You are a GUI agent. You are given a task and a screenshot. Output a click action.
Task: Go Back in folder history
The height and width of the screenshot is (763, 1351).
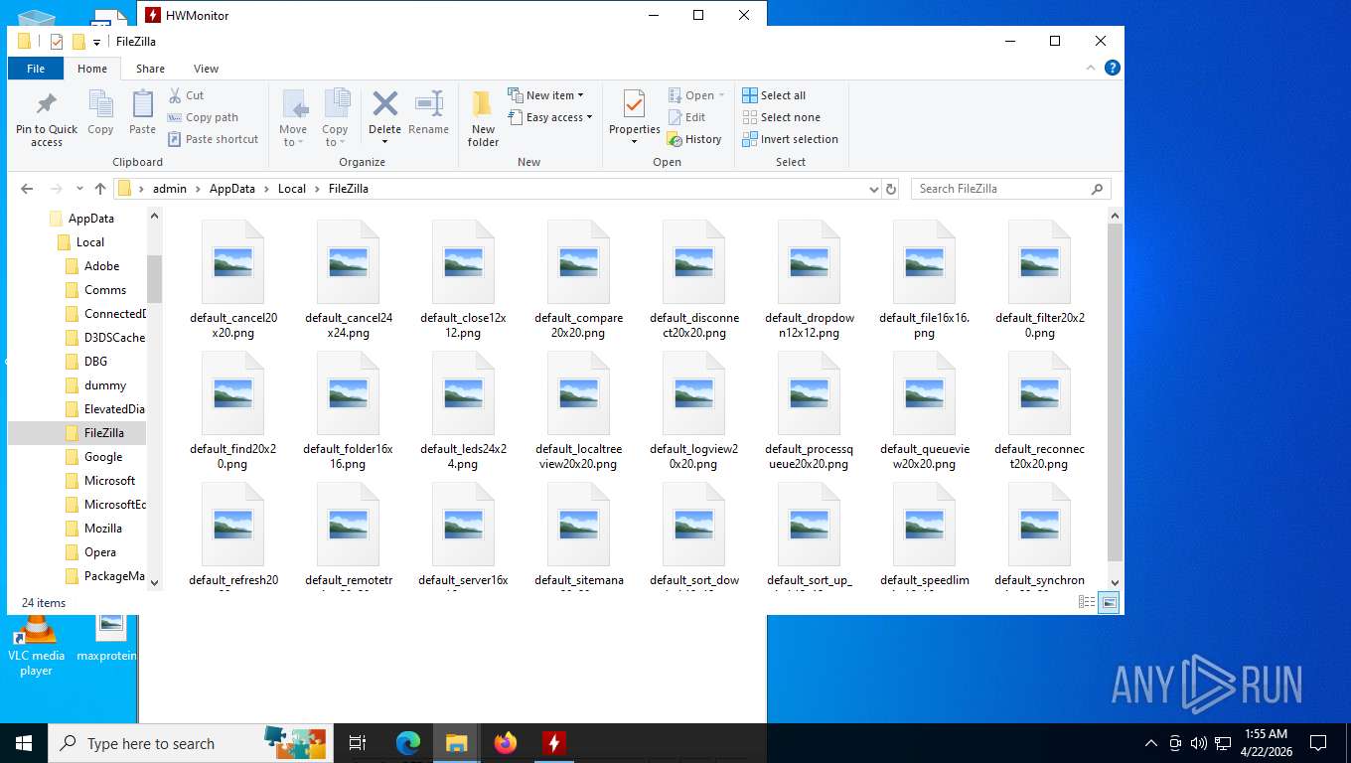coord(27,189)
